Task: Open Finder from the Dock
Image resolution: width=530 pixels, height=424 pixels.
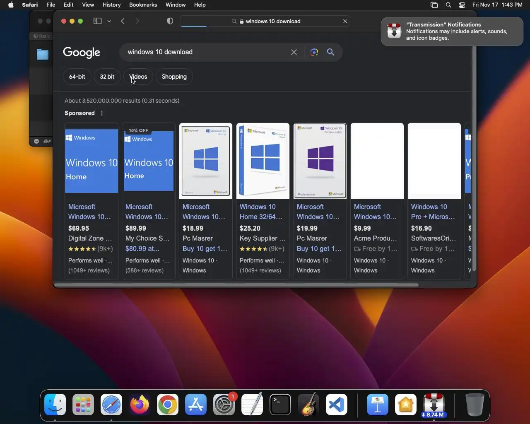Action: 55,405
